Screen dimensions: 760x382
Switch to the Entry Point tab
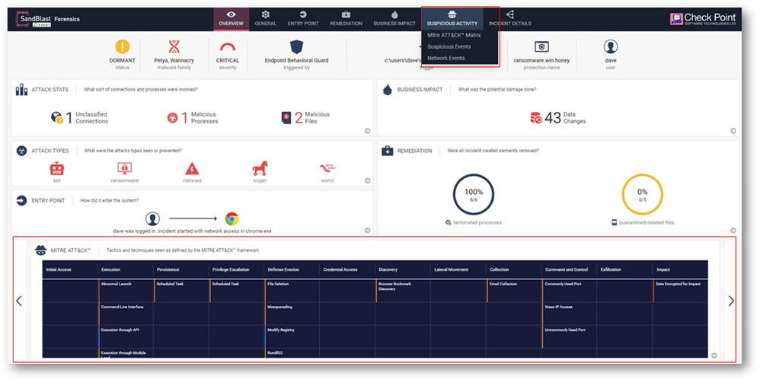click(303, 18)
